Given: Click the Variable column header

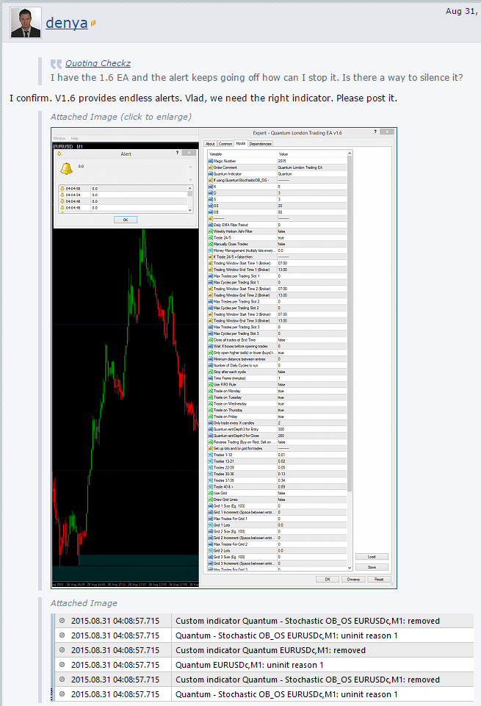Looking at the screenshot, I should pyautogui.click(x=242, y=154).
